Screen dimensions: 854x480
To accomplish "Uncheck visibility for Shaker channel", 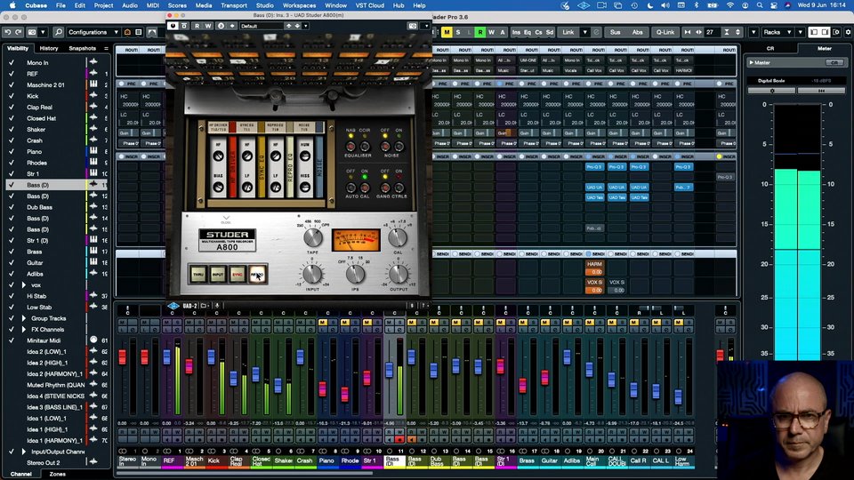I will point(12,129).
